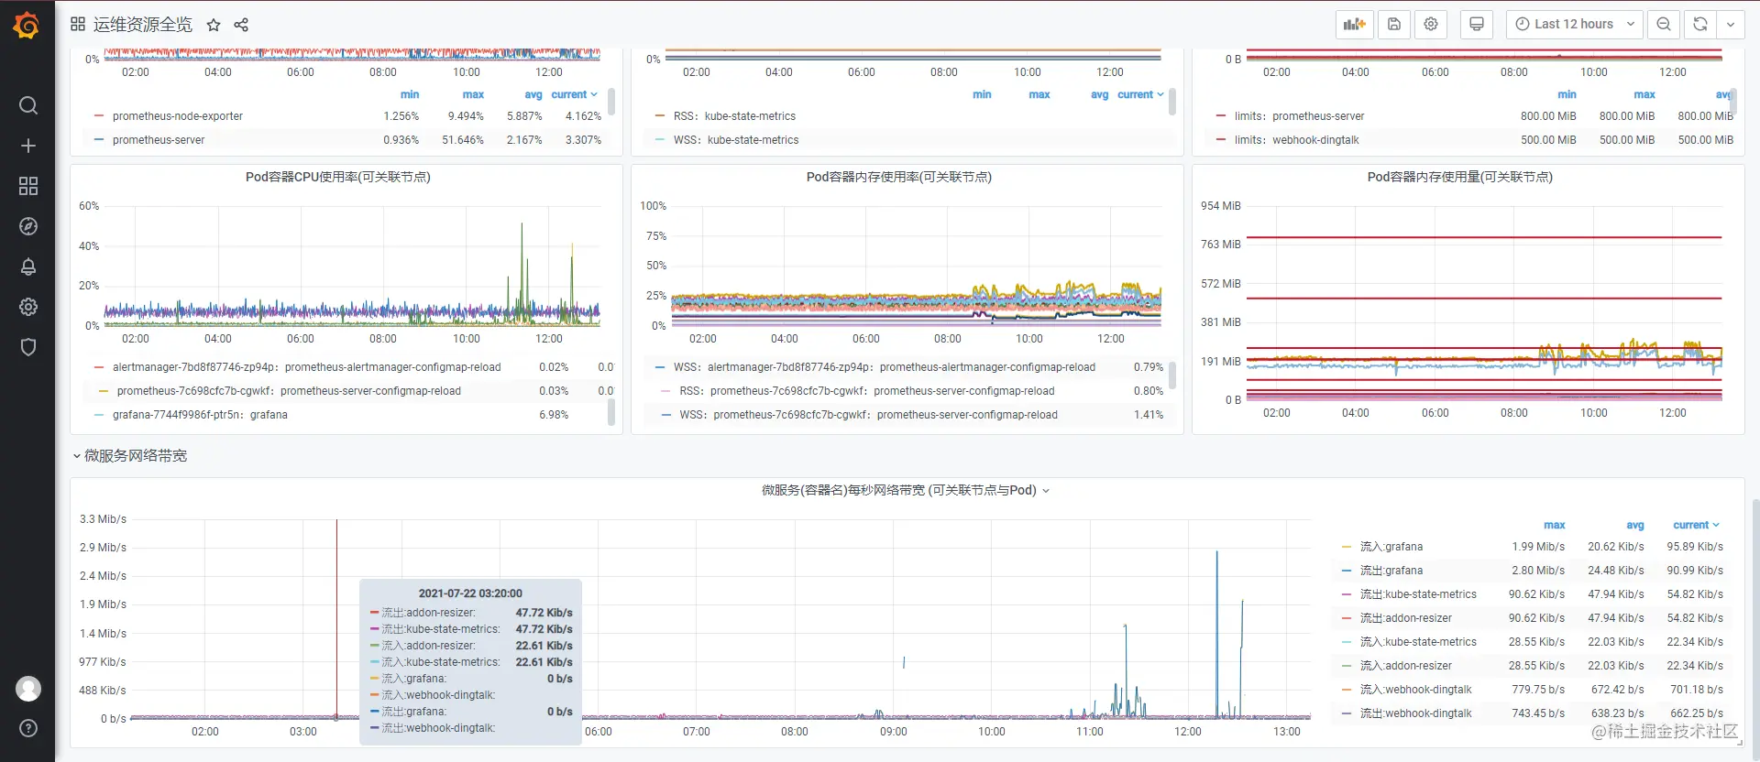Open dashboard settings gear
This screenshot has height=762, width=1760.
[x=1431, y=25]
